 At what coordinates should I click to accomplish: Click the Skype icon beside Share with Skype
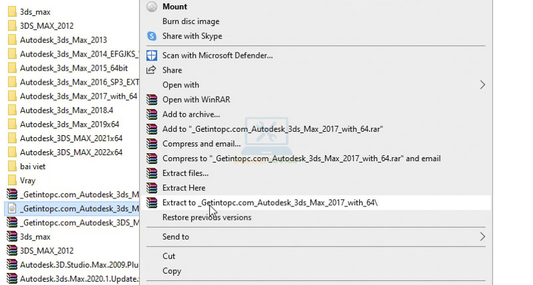[152, 36]
